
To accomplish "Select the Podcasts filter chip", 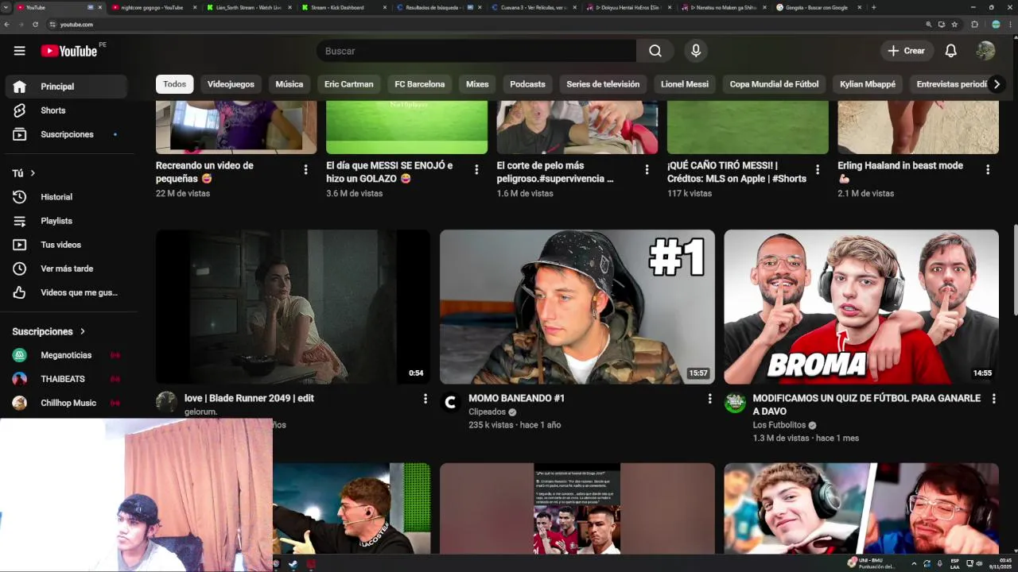I will pyautogui.click(x=527, y=84).
